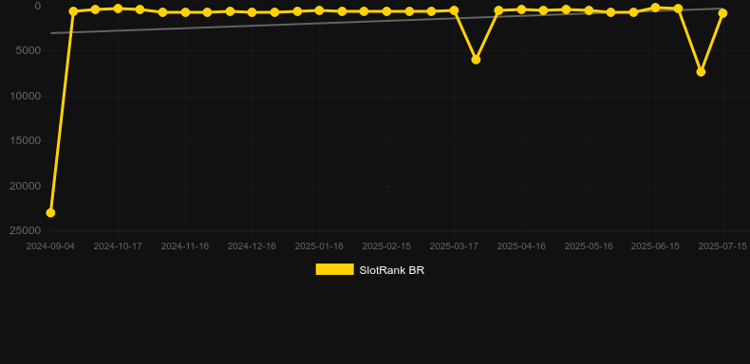Select the first data point at 2024-09-04
The height and width of the screenshot is (364, 750).
coord(50,212)
